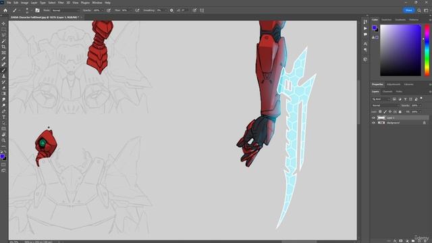Toggle pressure for size button
432x243 pixels.
tap(194, 11)
